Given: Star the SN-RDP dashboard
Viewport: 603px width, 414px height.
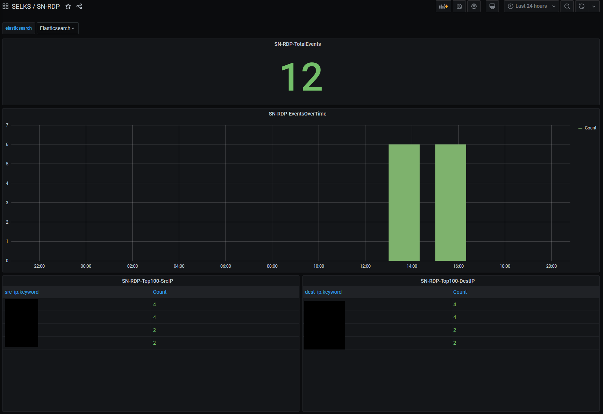Looking at the screenshot, I should tap(68, 6).
